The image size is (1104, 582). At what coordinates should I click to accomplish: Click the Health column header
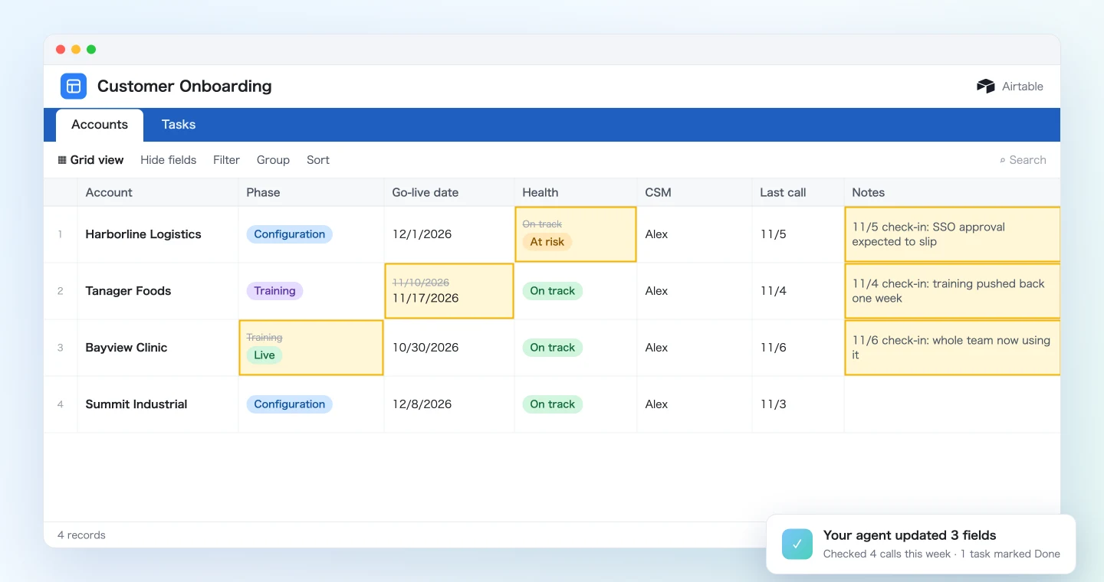click(x=576, y=193)
